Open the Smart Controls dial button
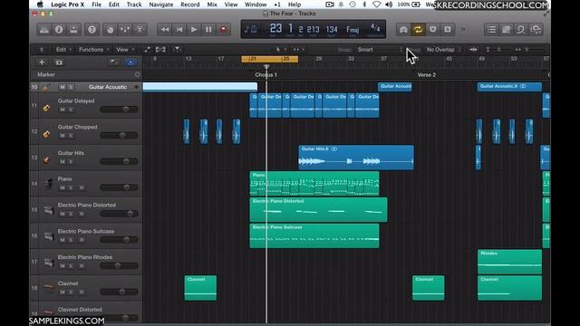 pos(110,30)
